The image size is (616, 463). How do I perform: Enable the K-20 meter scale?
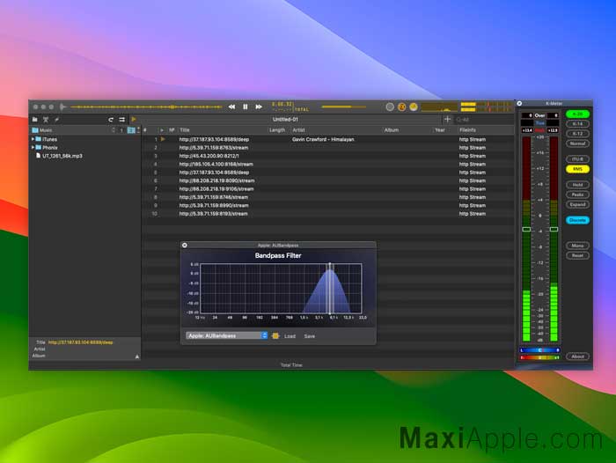pyautogui.click(x=577, y=114)
